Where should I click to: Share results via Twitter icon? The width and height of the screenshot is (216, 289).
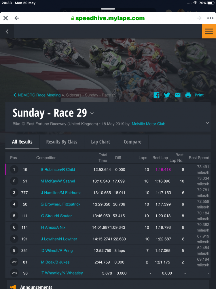pyautogui.click(x=167, y=95)
